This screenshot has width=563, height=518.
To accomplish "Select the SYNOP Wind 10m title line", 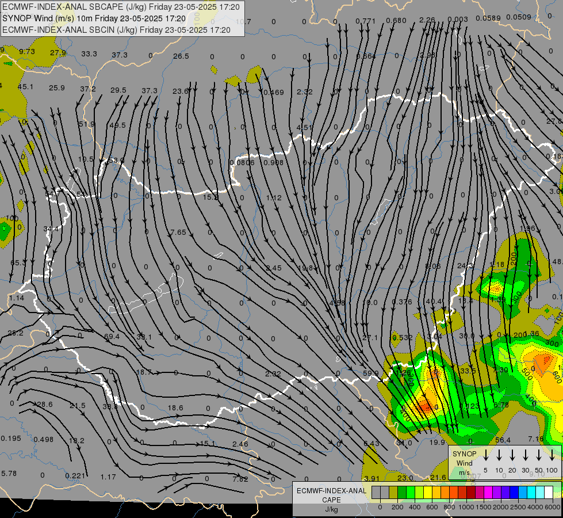I will pyautogui.click(x=94, y=18).
